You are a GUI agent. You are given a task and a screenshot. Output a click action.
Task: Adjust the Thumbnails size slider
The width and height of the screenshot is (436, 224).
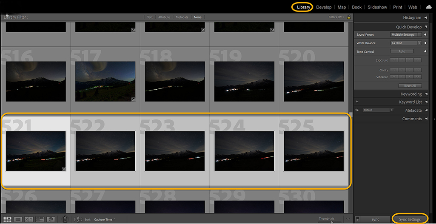[x=331, y=222]
